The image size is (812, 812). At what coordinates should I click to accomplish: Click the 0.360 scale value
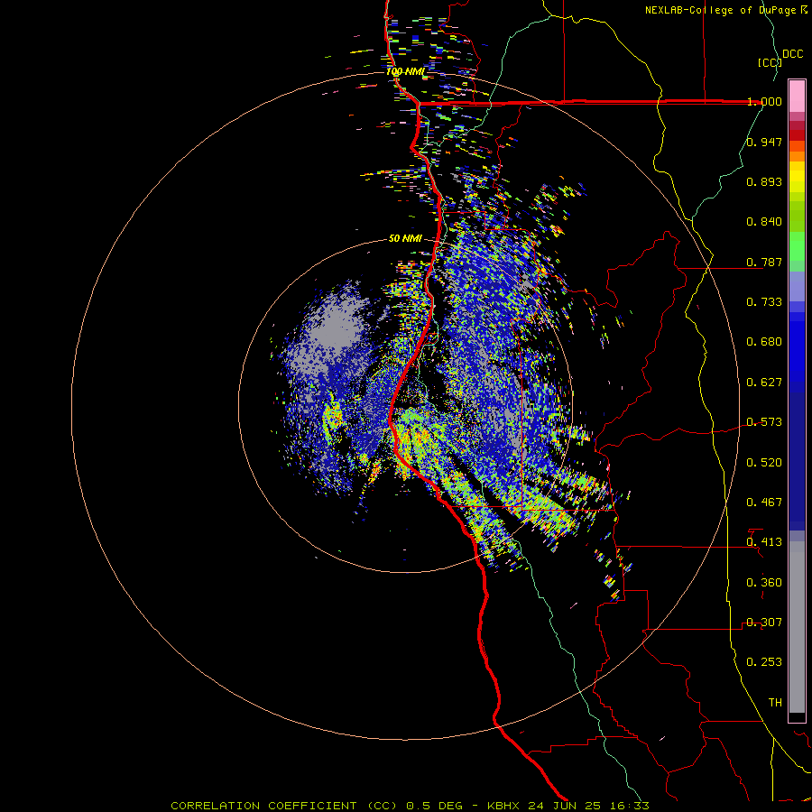click(x=764, y=583)
